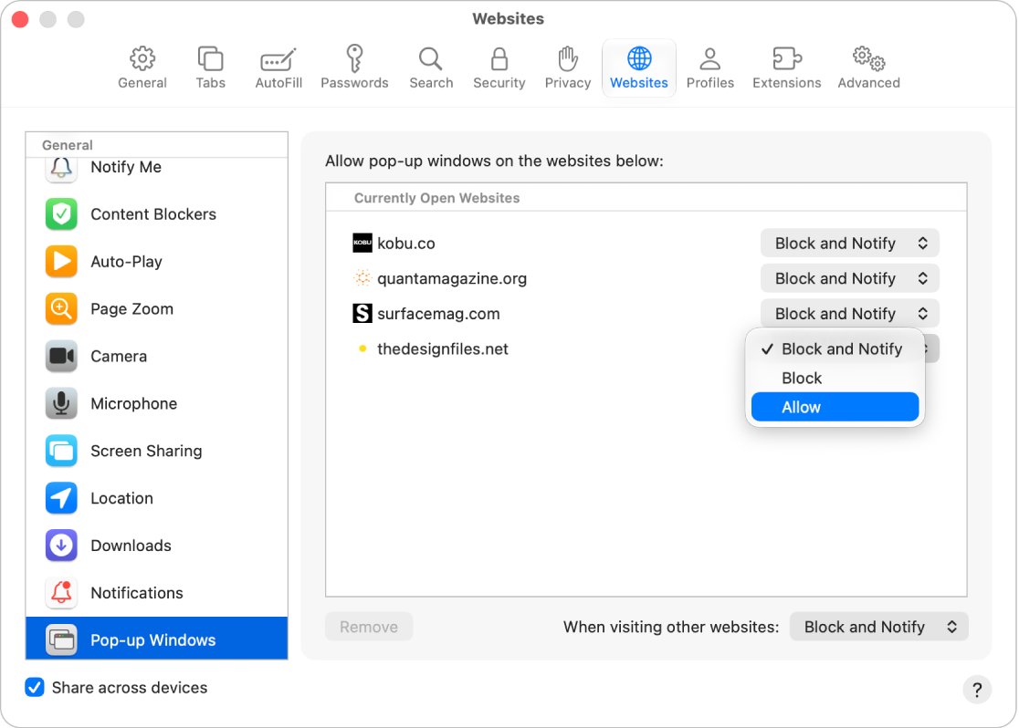Choose checked Block and Notify menu option
The height and width of the screenshot is (728, 1019).
(835, 349)
